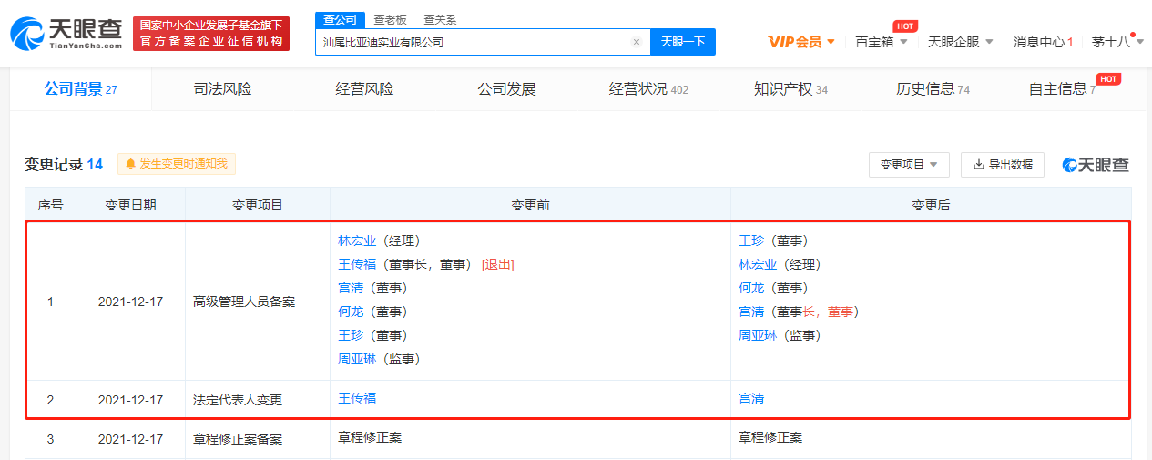1152x460 pixels.
Task: Expand the 天眼企服 menu
Action: [x=960, y=42]
